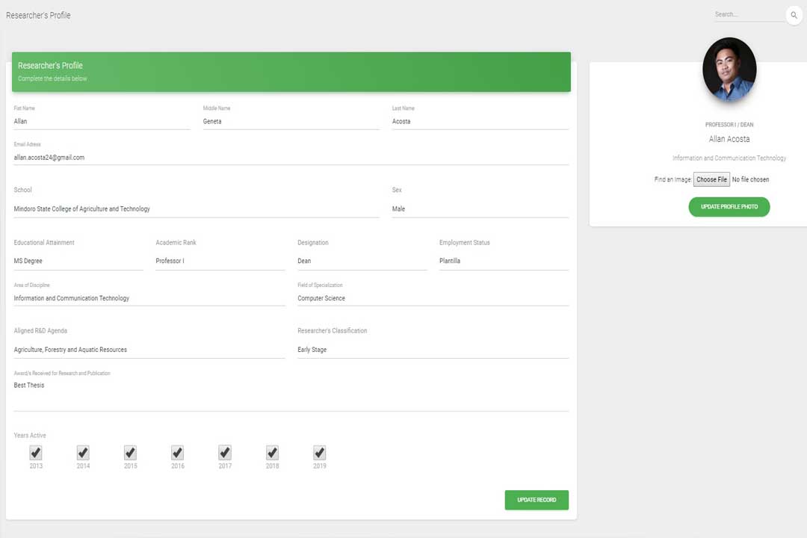The height and width of the screenshot is (538, 807).
Task: Open the Sex dropdown showing Male
Action: [x=480, y=209]
